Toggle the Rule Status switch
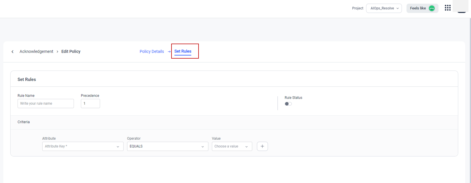 pyautogui.click(x=288, y=104)
